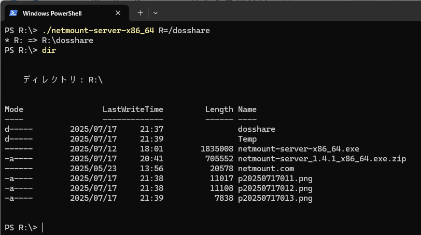421x235 pixels.
Task: Click the LastWriteTime column header
Action: [x=133, y=109]
